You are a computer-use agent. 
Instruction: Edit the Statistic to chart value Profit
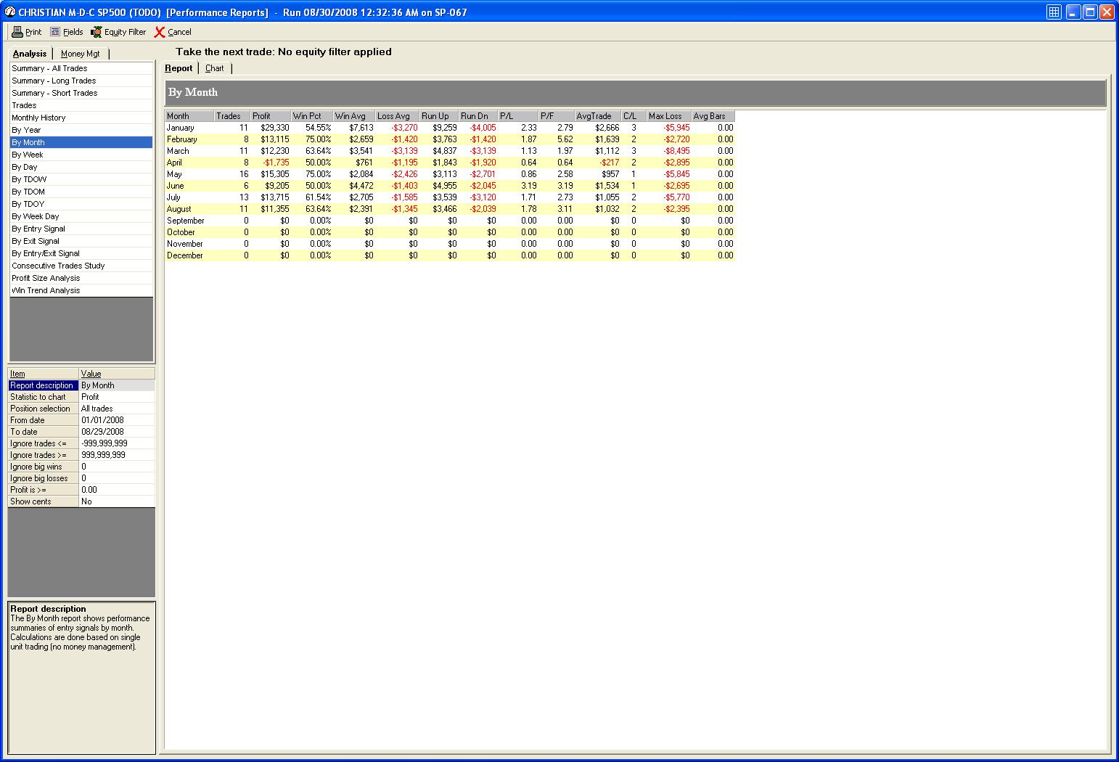point(117,397)
